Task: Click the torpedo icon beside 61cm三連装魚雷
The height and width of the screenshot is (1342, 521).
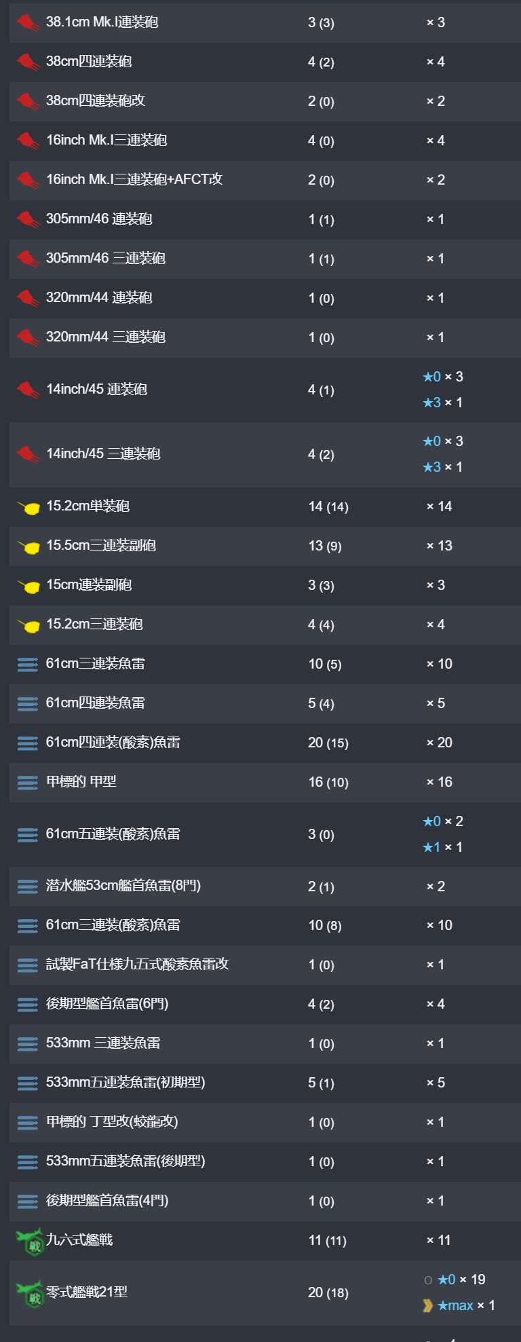Action: [28, 665]
